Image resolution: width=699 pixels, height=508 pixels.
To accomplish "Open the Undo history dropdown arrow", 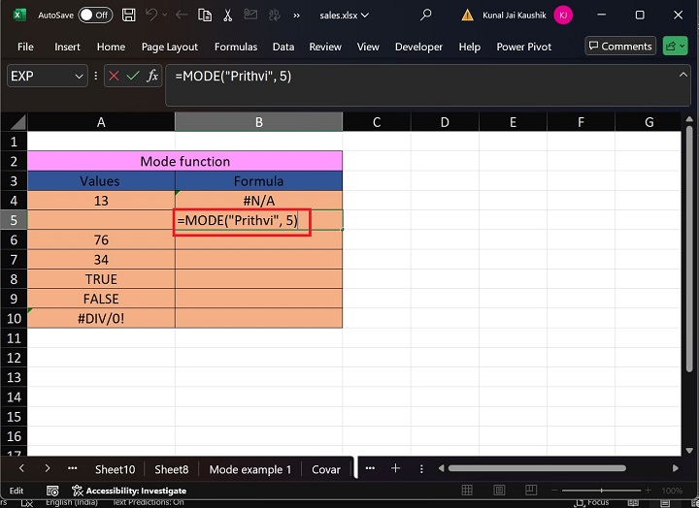I will pyautogui.click(x=164, y=16).
